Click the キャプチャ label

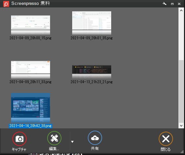point(19,149)
